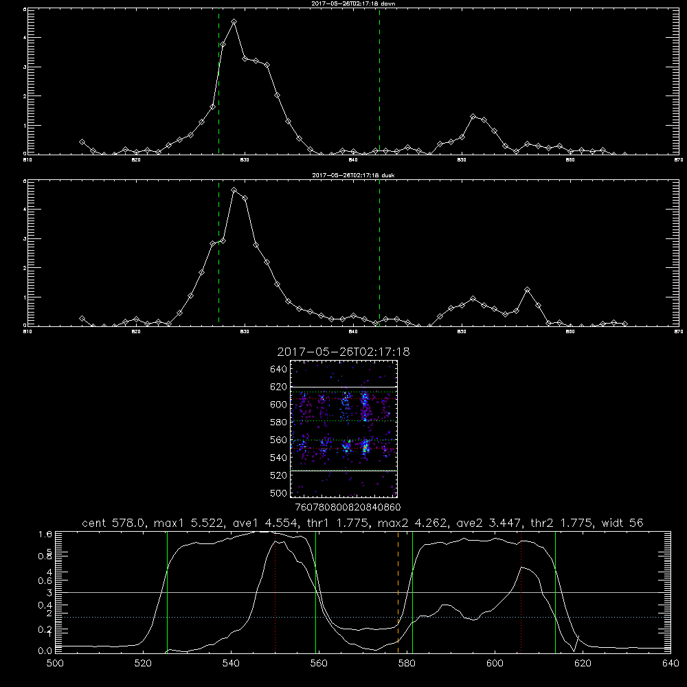687x687 pixels.
Task: Click the 'cent 578.0' value in the stats line
Action: 113,523
